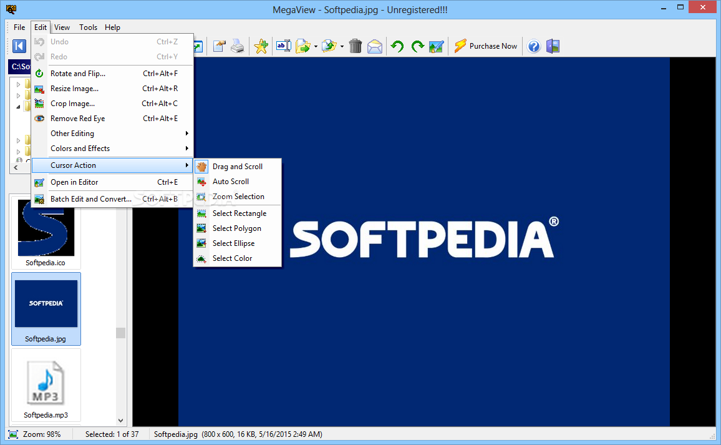
Task: Select Auto Scroll cursor action
Action: [237, 182]
